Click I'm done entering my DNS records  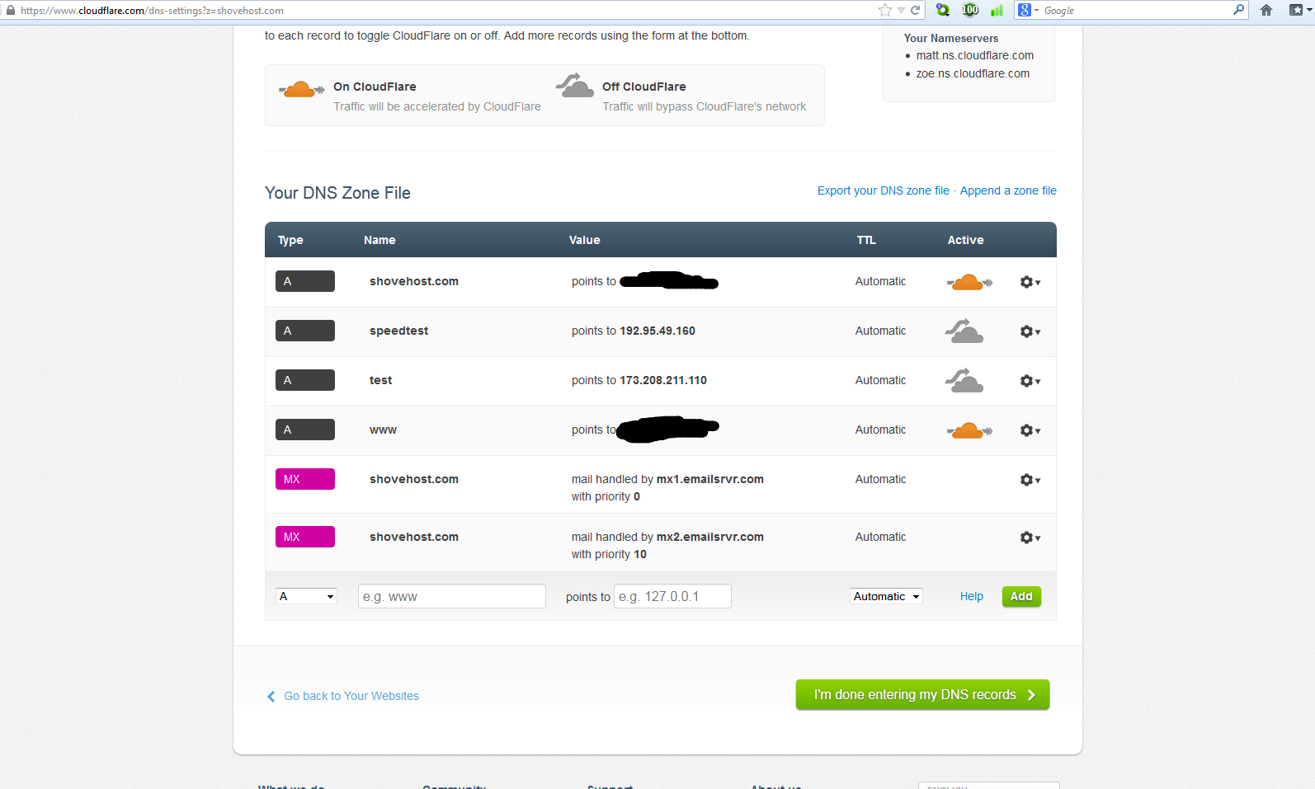922,694
